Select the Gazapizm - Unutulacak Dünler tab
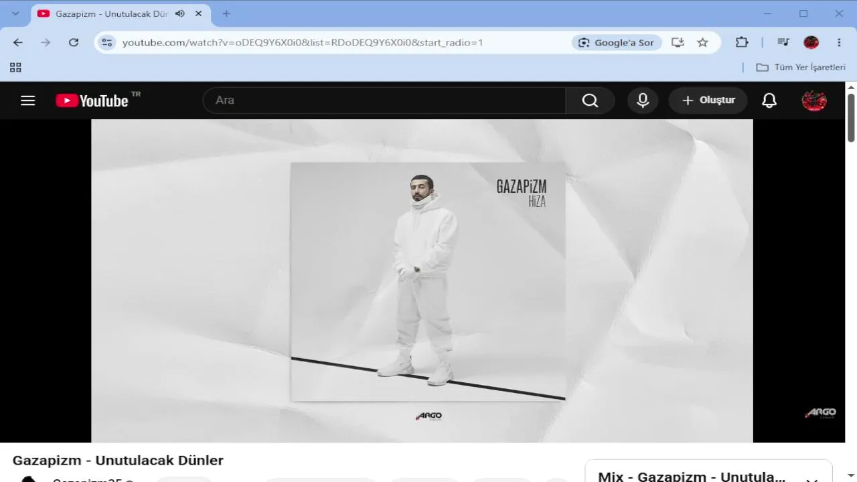This screenshot has width=857, height=482. click(121, 13)
